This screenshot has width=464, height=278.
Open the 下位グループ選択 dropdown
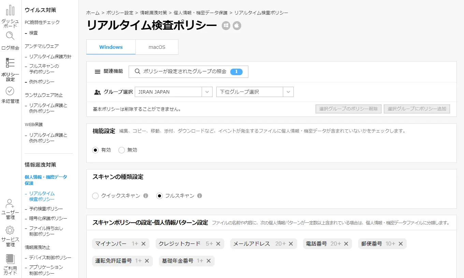(288, 92)
